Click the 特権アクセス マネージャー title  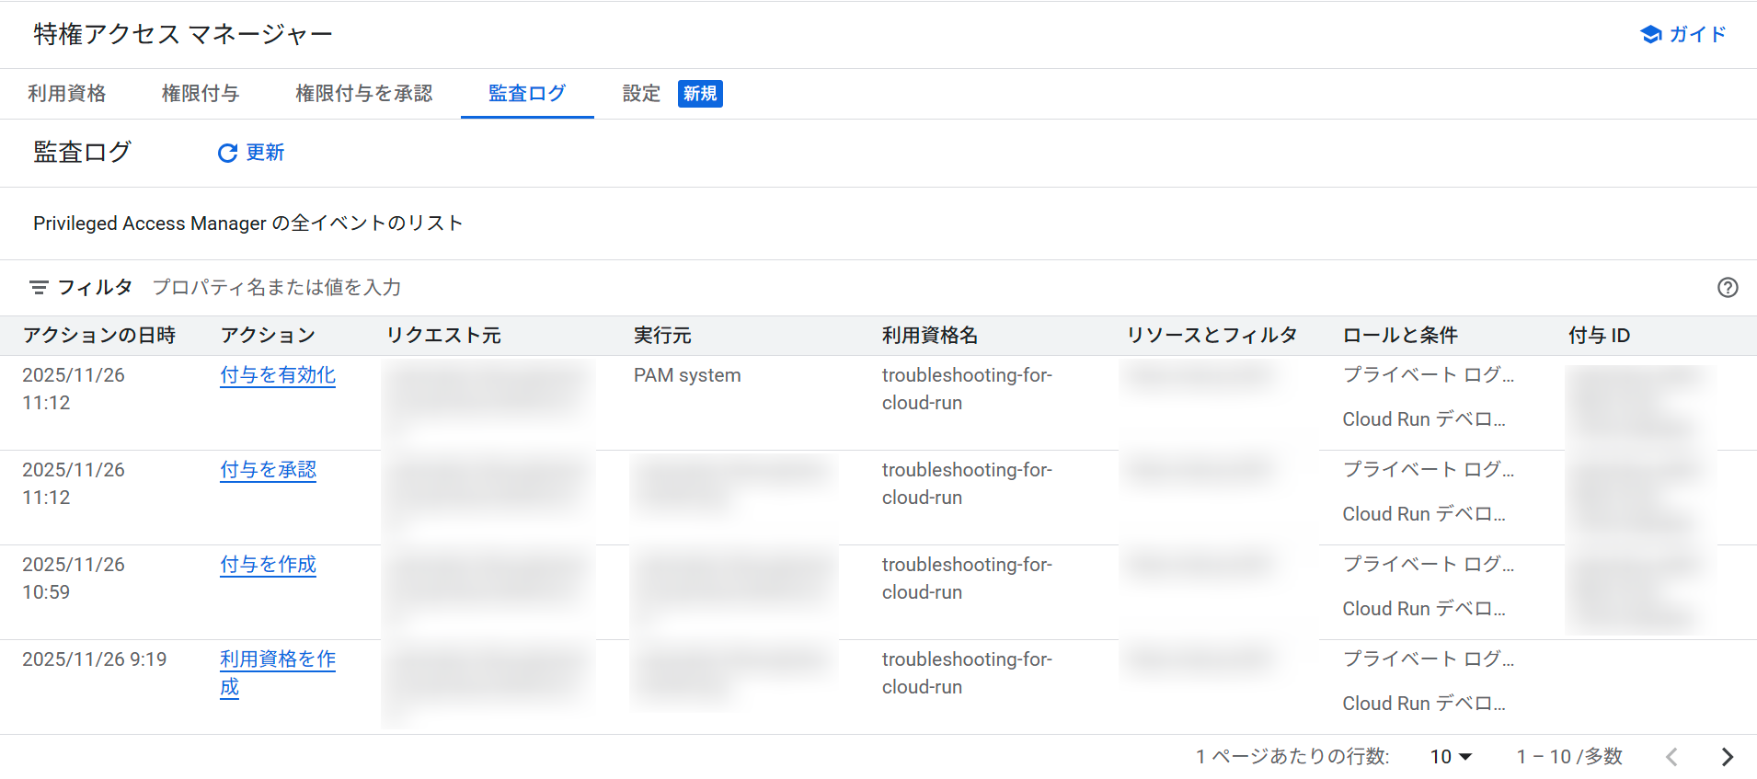click(x=183, y=35)
